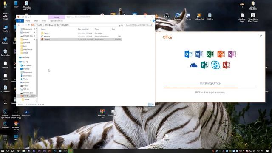Open Music in the navigation pane
Image resolution: width=272 pixels, height=153 pixels.
pyautogui.click(x=25, y=79)
